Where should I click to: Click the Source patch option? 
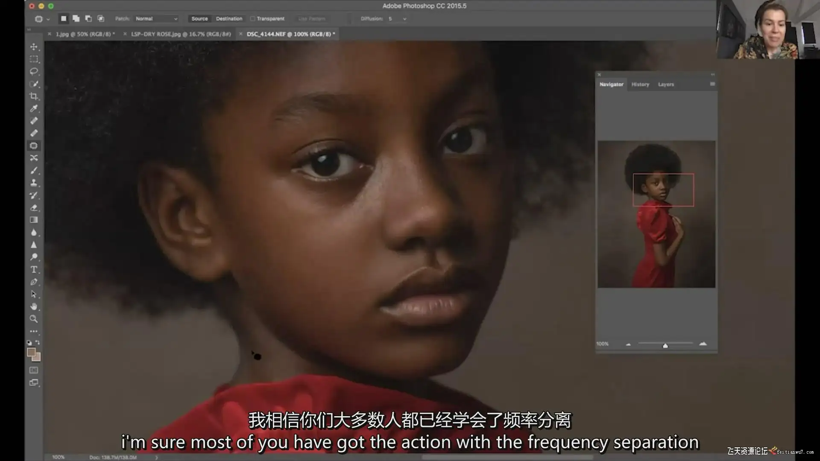(x=199, y=19)
